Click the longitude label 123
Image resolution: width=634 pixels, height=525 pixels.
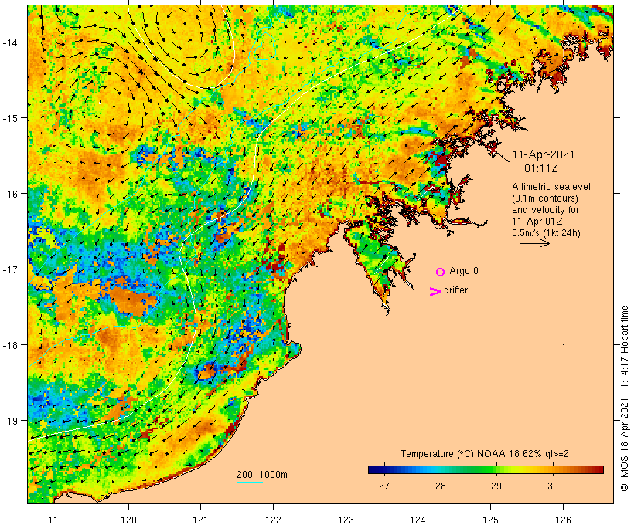[346, 520]
